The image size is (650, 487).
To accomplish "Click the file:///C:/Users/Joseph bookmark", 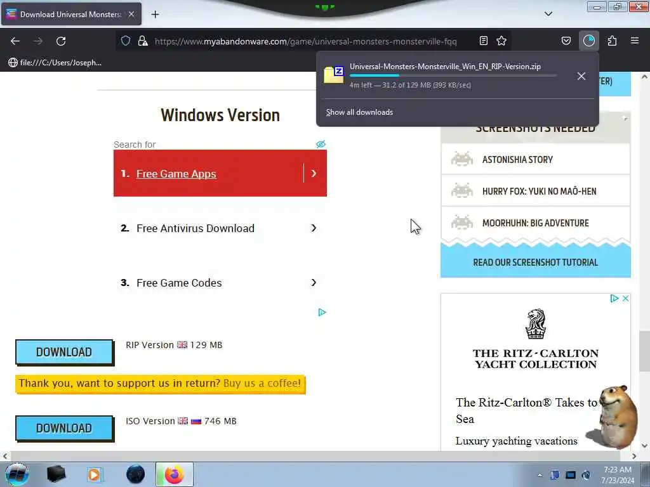I will [55, 63].
